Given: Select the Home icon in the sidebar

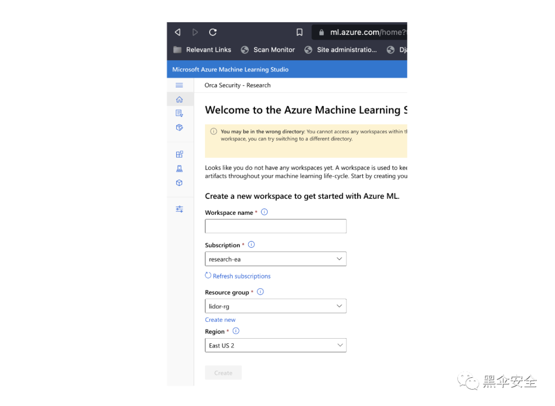Looking at the screenshot, I should coord(179,100).
